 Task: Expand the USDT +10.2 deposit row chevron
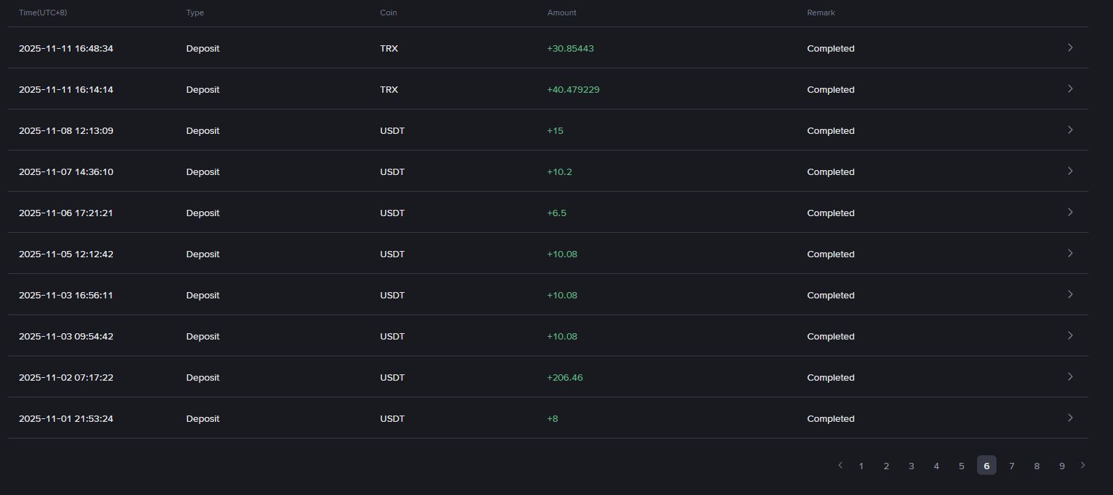pyautogui.click(x=1070, y=171)
